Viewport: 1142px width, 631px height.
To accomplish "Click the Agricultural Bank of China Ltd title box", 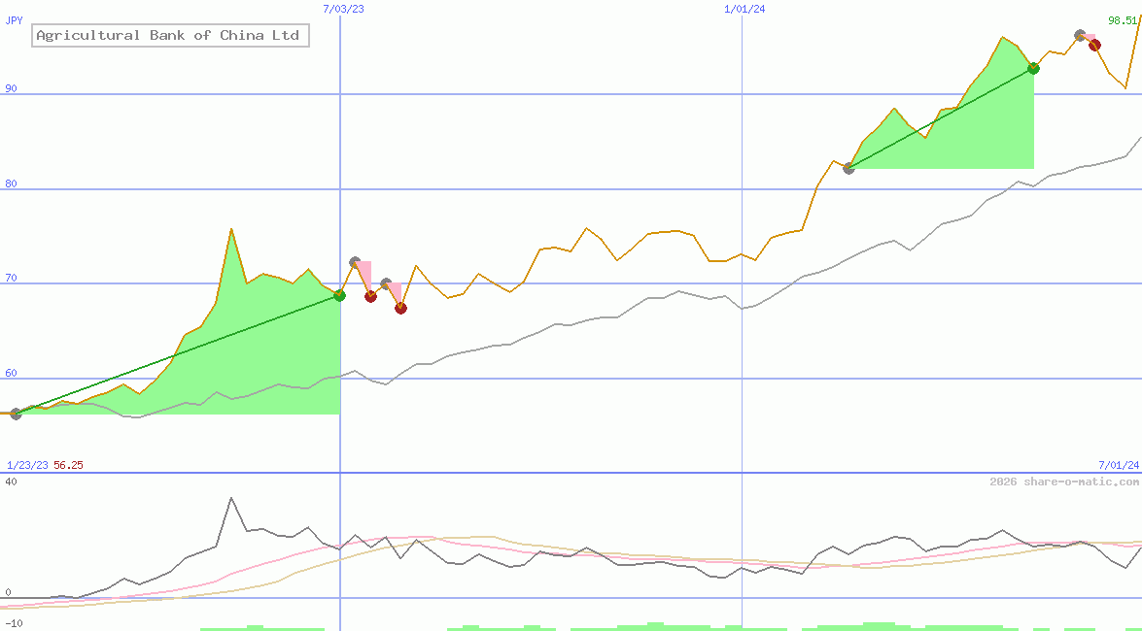I will [169, 35].
